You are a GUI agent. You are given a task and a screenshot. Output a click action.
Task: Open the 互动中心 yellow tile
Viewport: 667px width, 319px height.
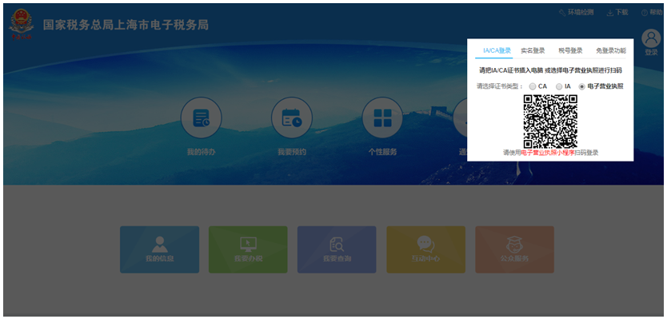[x=425, y=249]
